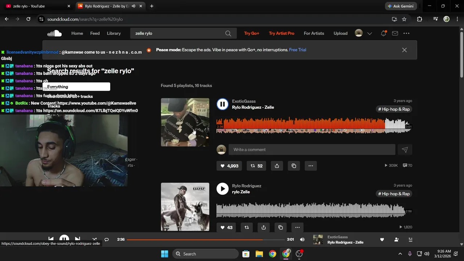Click the Write a comment field
This screenshot has width=464, height=261.
tap(312, 149)
